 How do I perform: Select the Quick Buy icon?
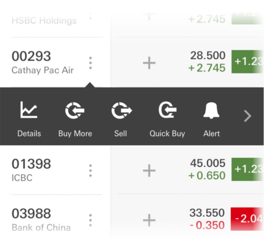point(167,111)
